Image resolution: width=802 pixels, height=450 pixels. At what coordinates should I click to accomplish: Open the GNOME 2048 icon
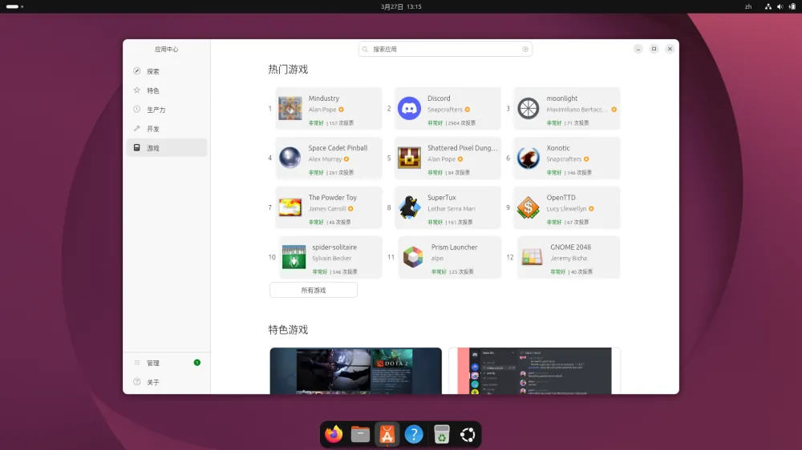click(x=532, y=256)
